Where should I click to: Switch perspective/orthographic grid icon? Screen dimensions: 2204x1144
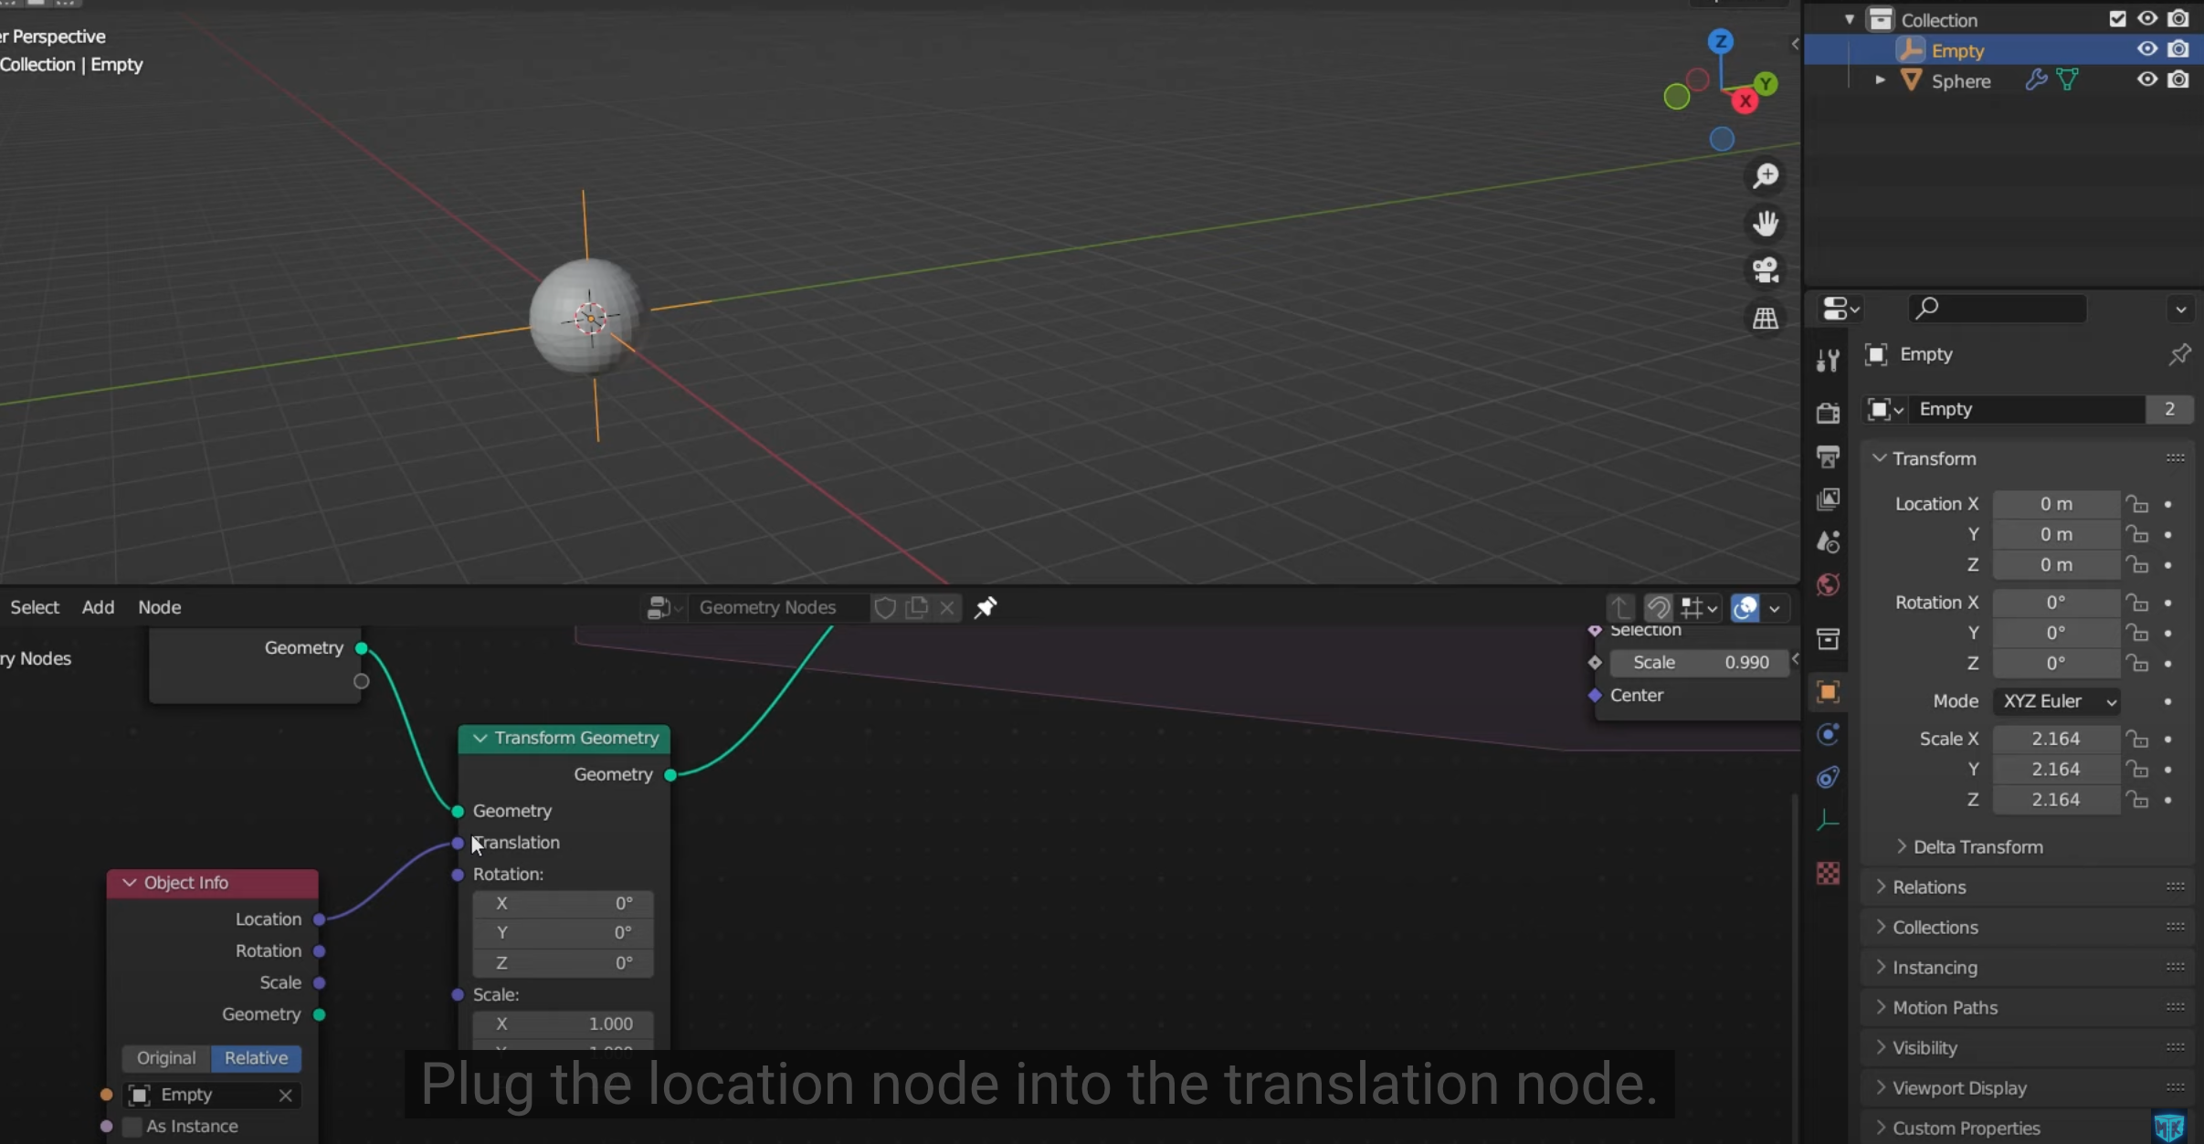[1766, 319]
